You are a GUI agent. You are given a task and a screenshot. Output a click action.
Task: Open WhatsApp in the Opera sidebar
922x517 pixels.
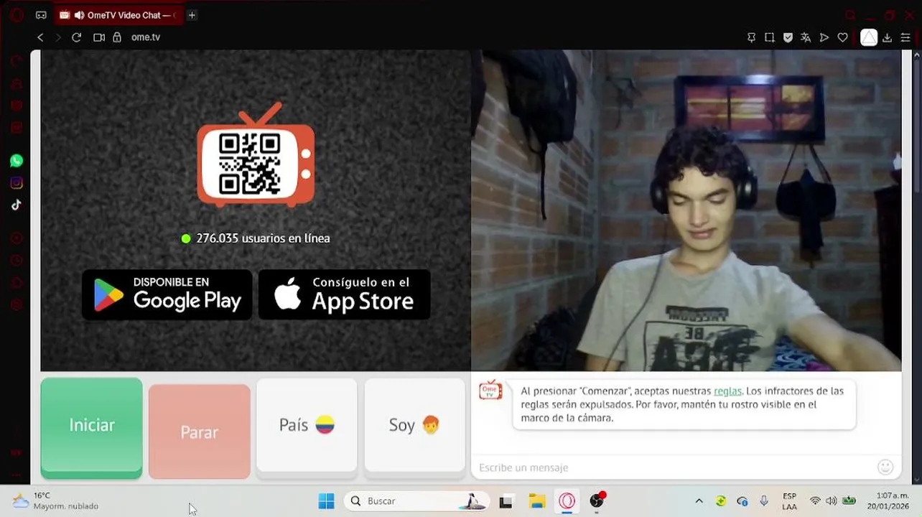click(17, 161)
